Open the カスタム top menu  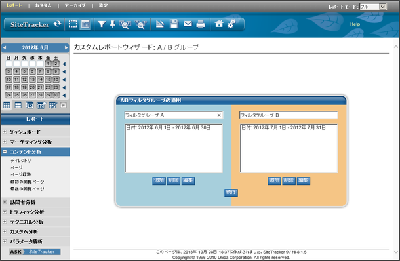(43, 5)
